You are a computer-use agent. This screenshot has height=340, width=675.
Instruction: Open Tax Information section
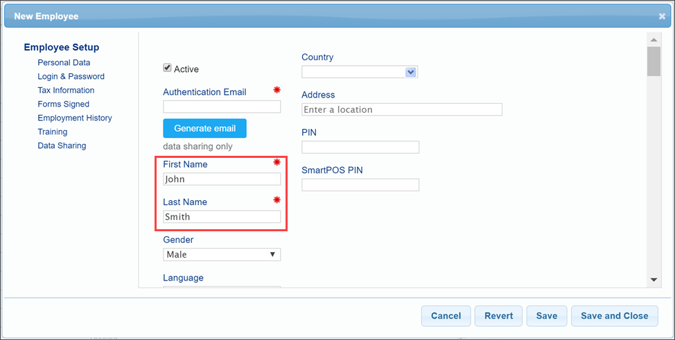point(66,90)
